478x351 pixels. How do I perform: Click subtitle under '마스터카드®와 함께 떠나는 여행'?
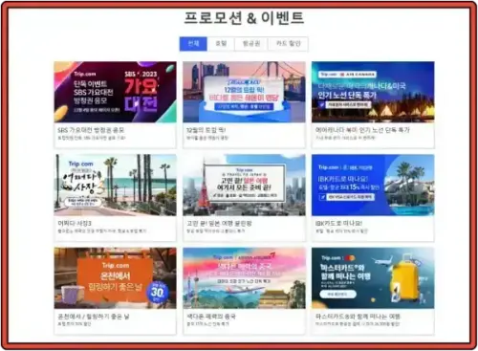[358, 324]
